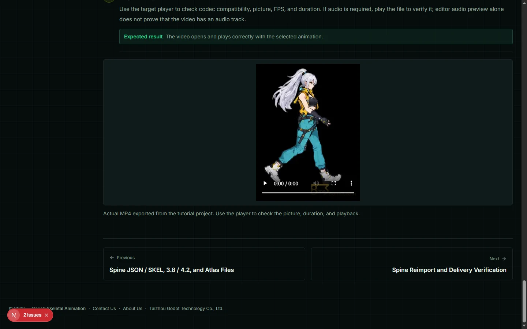This screenshot has width=527, height=329.
Task: Open next page: Spine Reimport and Delivery Verification
Action: (412, 264)
